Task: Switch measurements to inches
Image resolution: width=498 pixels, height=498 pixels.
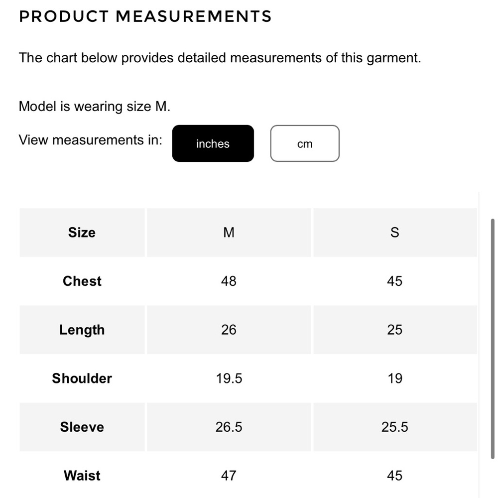Action: click(x=213, y=143)
